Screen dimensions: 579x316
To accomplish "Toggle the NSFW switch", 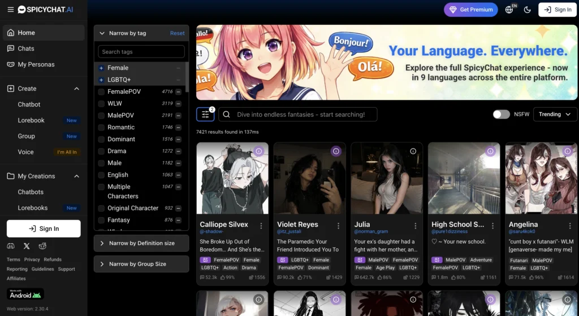I will (501, 115).
